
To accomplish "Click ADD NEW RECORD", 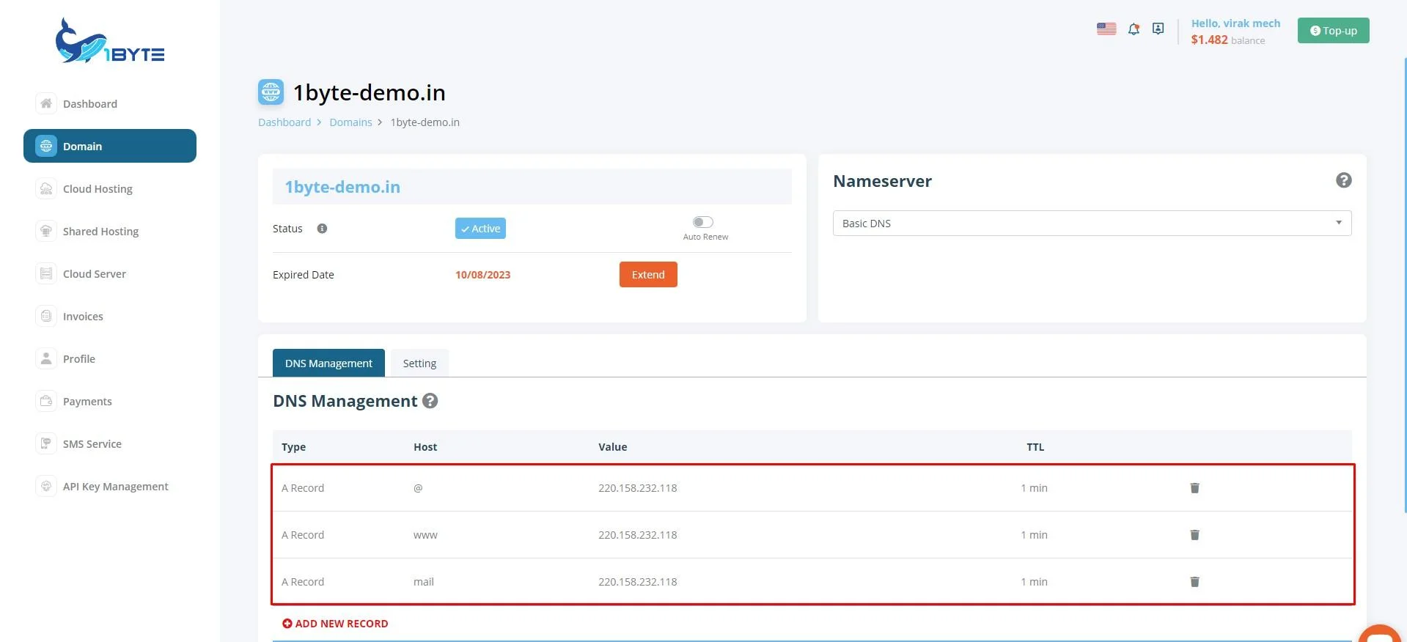I will (x=335, y=624).
